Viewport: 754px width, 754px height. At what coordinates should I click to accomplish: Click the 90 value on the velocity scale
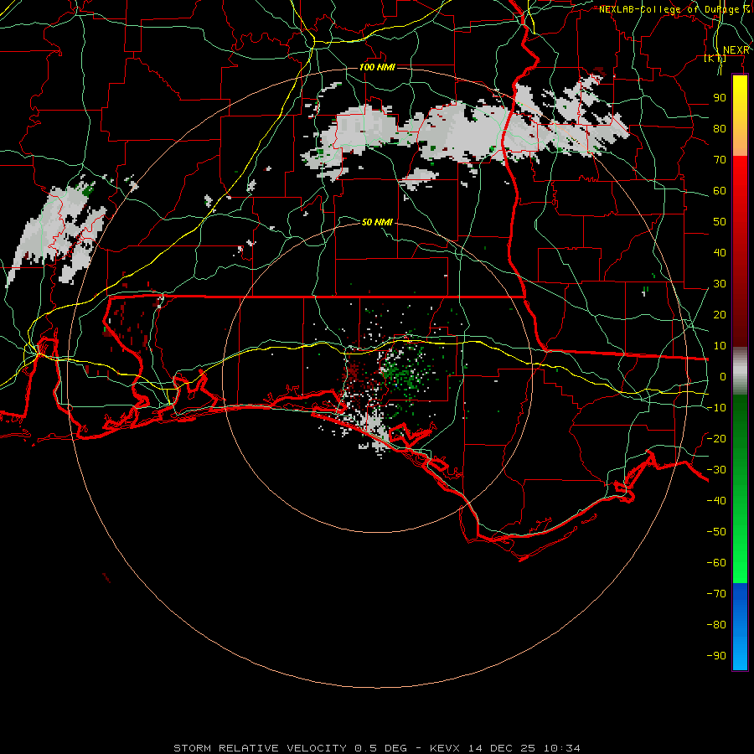pyautogui.click(x=720, y=98)
